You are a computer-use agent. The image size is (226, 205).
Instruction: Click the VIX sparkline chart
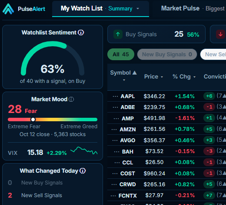pyautogui.click(x=84, y=150)
